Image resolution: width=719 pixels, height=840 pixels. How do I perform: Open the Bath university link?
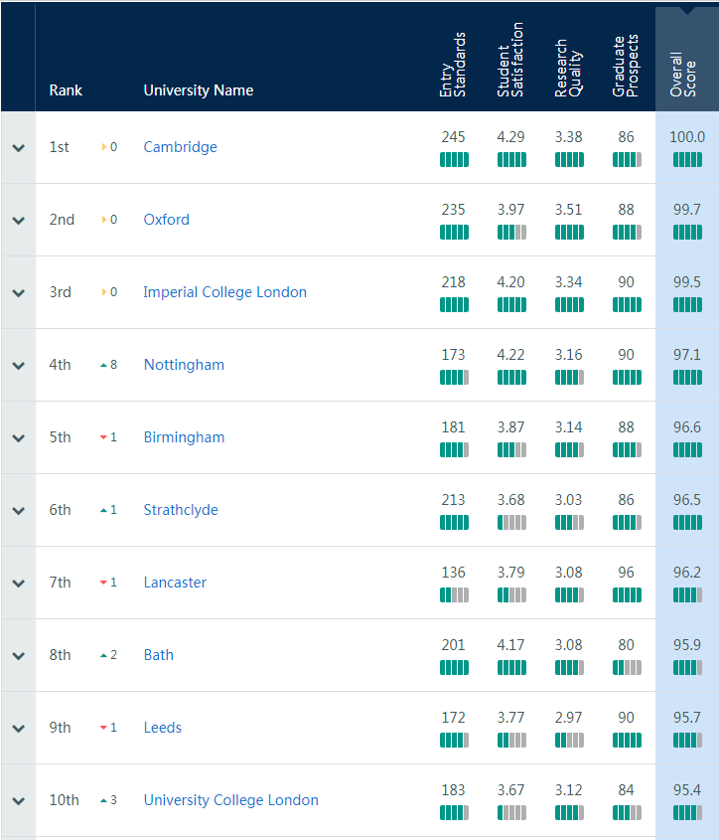tap(159, 655)
